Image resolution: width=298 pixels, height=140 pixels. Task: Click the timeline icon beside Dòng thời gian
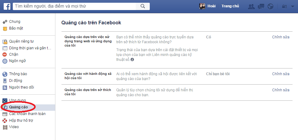click(x=5, y=48)
